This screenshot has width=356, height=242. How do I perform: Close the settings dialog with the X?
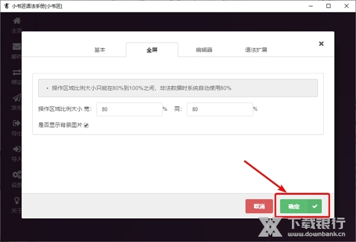coord(321,43)
